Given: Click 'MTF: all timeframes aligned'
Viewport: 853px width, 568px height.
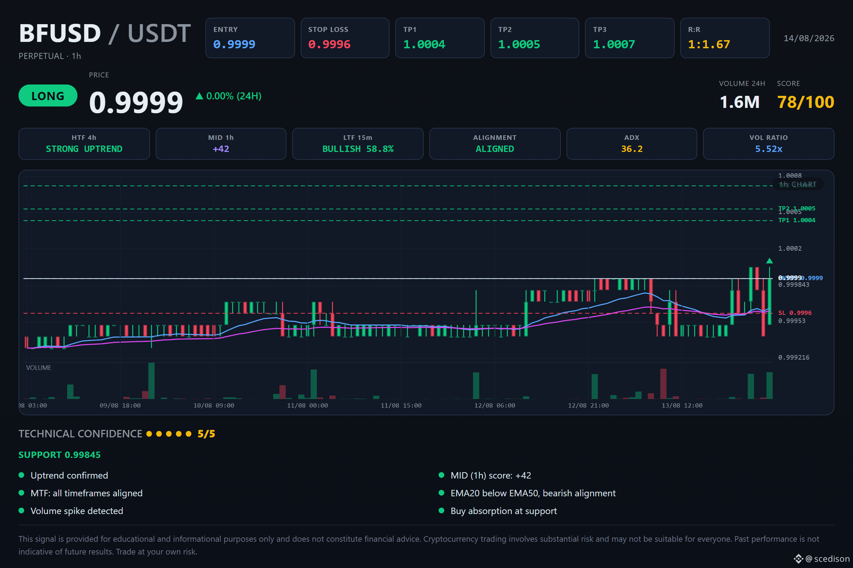Looking at the screenshot, I should point(86,493).
